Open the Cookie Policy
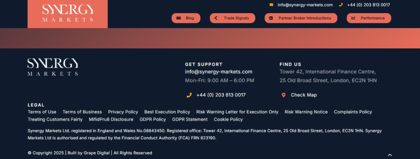The height and width of the screenshot is (159, 420). [228, 119]
